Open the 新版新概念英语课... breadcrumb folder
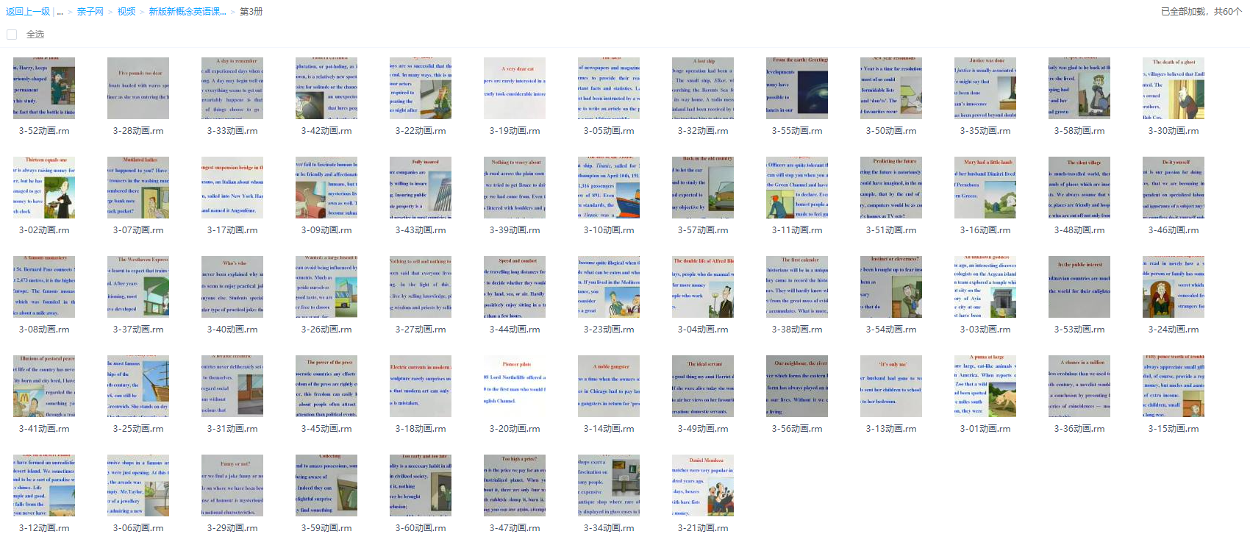 (187, 12)
